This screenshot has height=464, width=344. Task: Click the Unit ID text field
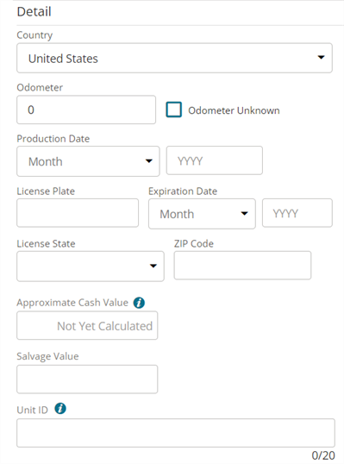[176, 433]
